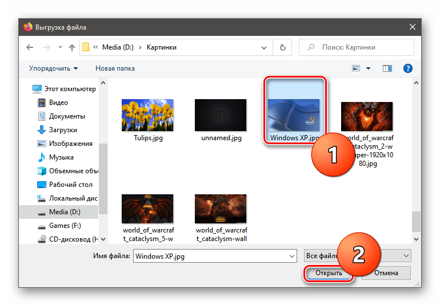
Task: Open the Все файлы type dropdown
Action: 358,256
